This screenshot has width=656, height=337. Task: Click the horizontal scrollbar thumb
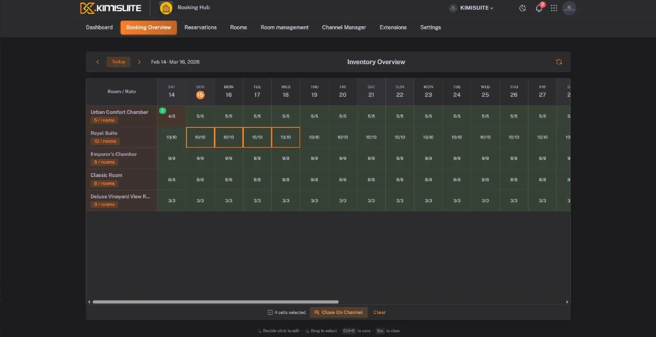215,302
